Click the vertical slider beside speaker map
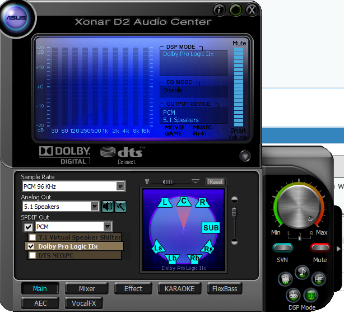Screen dimensions: 344x313 234,213
